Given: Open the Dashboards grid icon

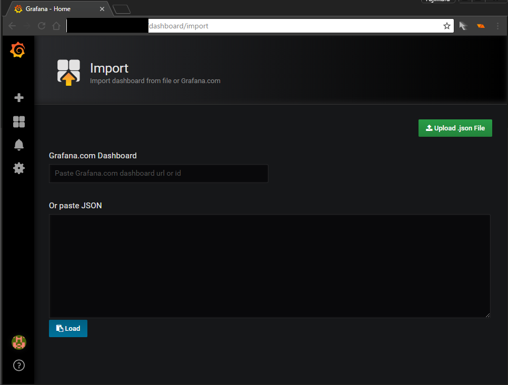Looking at the screenshot, I should pyautogui.click(x=19, y=121).
